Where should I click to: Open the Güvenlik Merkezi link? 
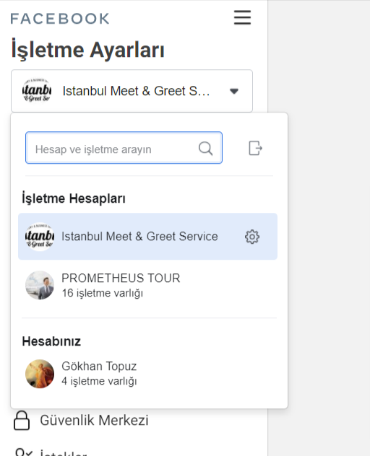point(94,421)
